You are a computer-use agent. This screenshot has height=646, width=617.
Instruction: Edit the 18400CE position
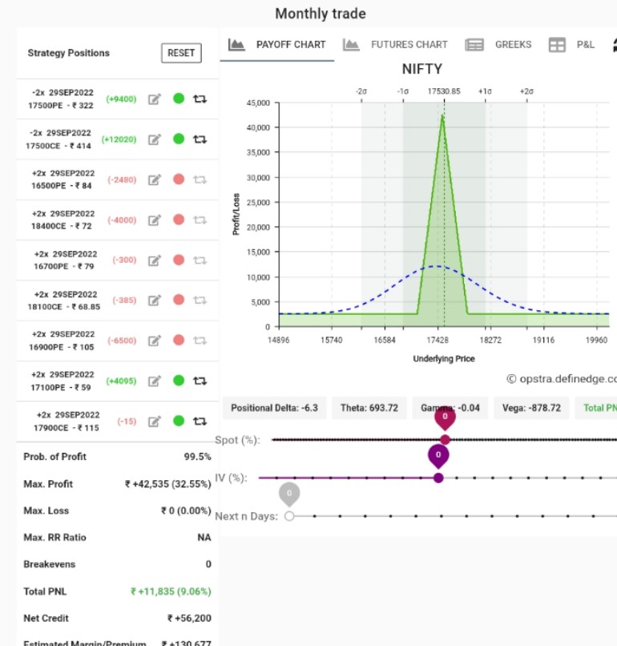coord(155,220)
